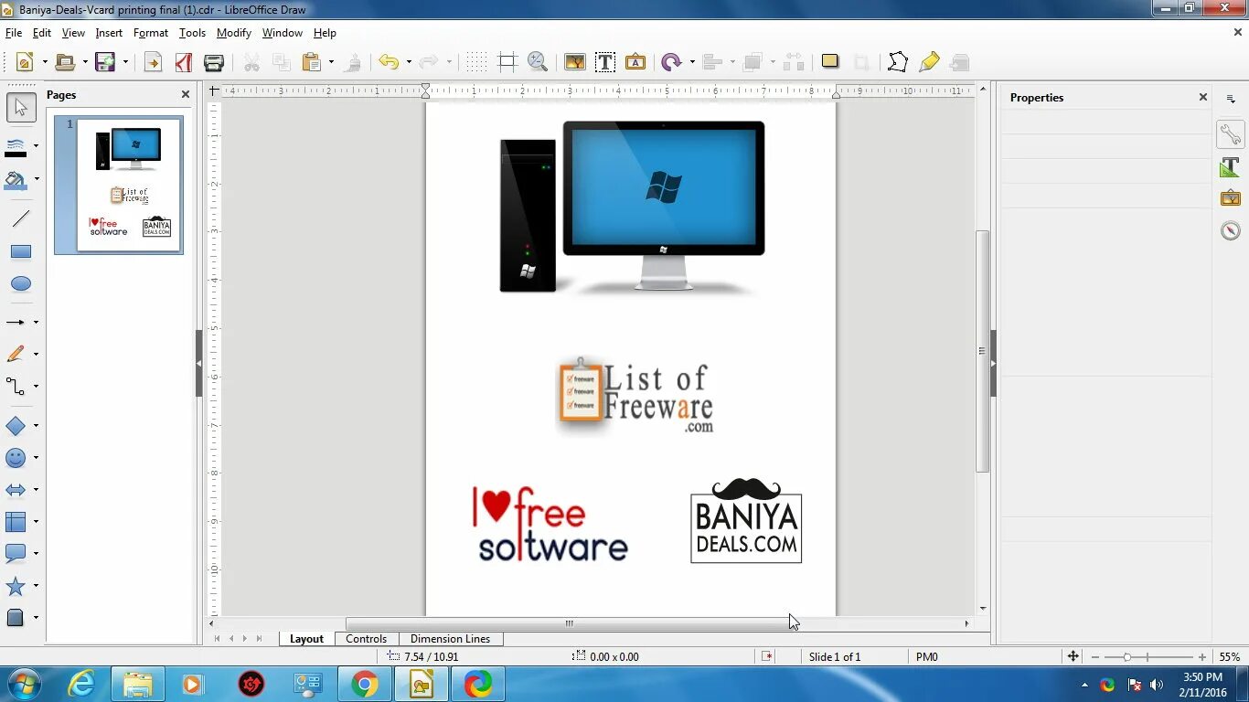Open the Modify menu
Viewport: 1249px width, 702px height.
234,33
